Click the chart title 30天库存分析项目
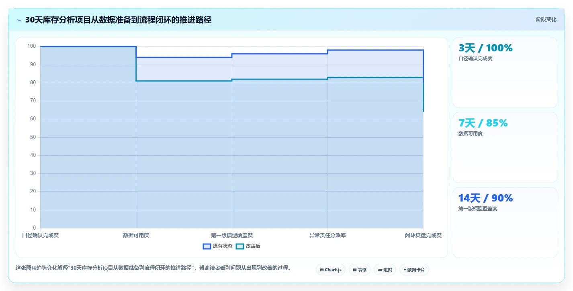 point(118,20)
